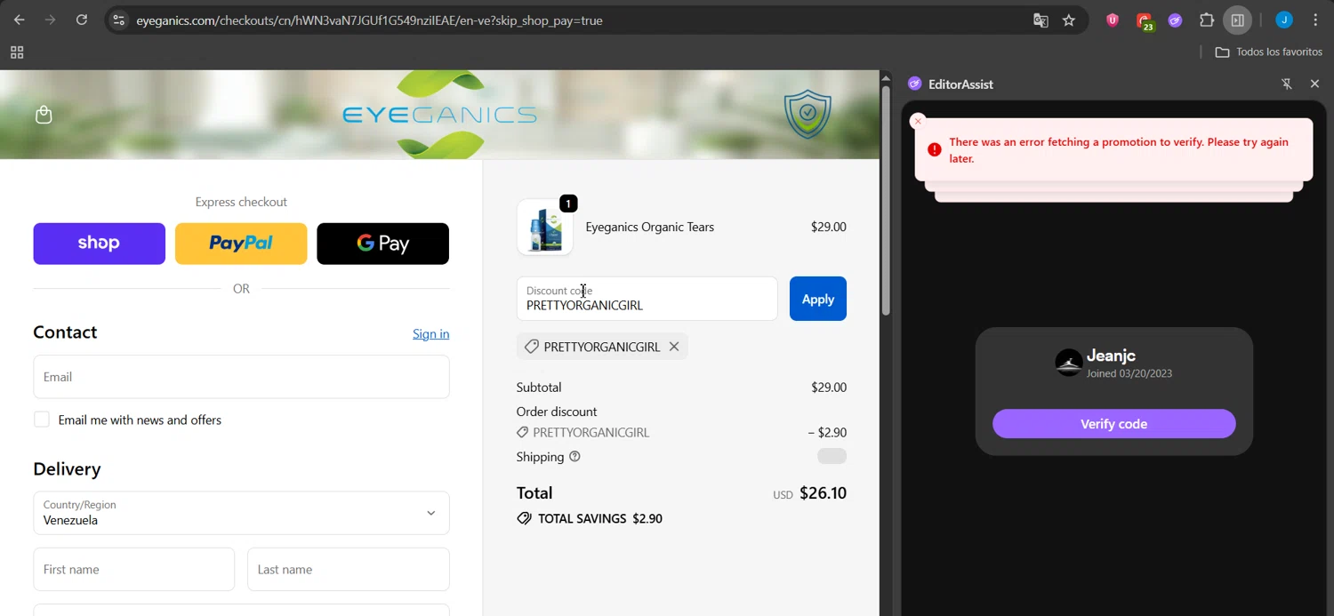Click the Eyeganics Organic Tears product thumbnail
The height and width of the screenshot is (616, 1334).
(x=545, y=228)
